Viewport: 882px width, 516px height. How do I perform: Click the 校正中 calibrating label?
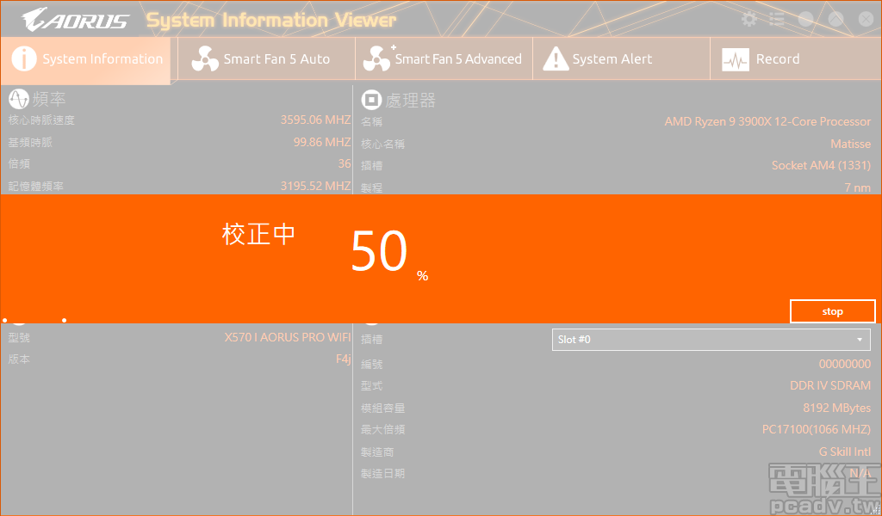[x=259, y=234]
